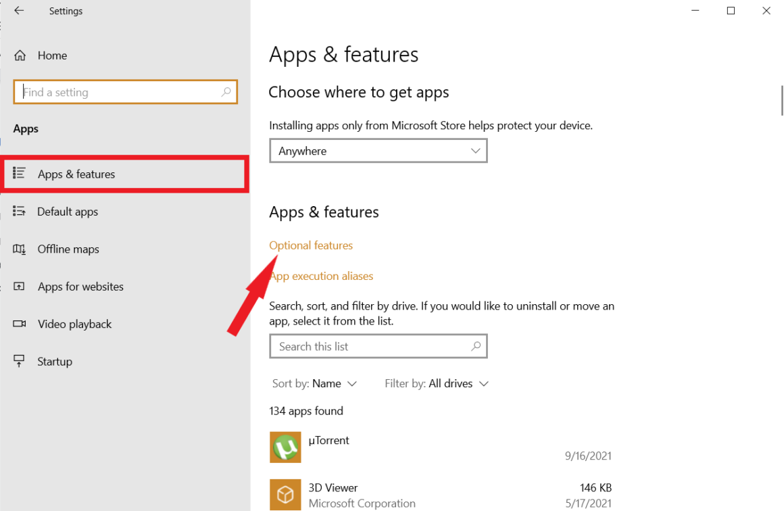Select the 3D Viewer app icon
The width and height of the screenshot is (784, 511).
285,495
